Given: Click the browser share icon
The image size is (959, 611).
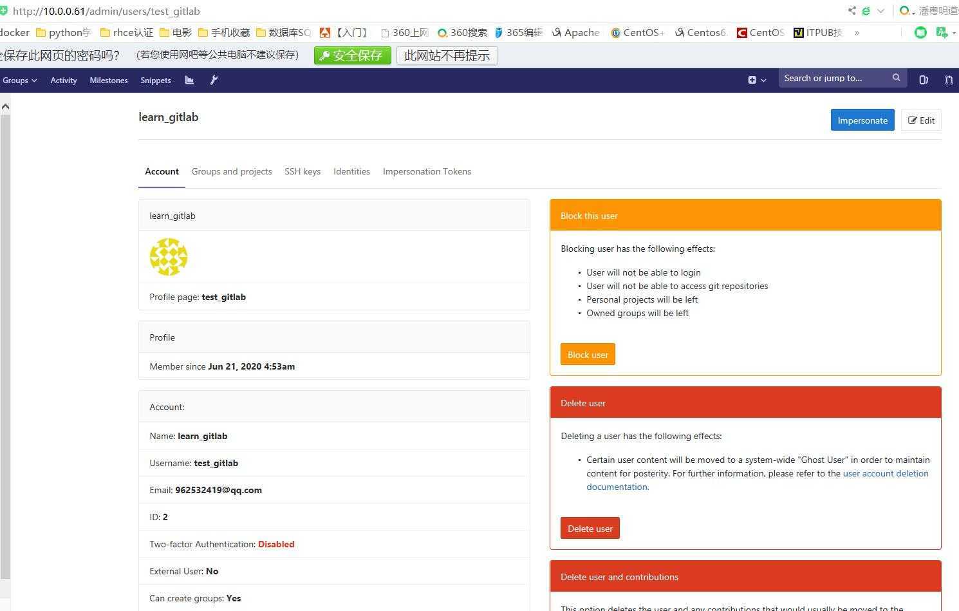Looking at the screenshot, I should point(852,10).
